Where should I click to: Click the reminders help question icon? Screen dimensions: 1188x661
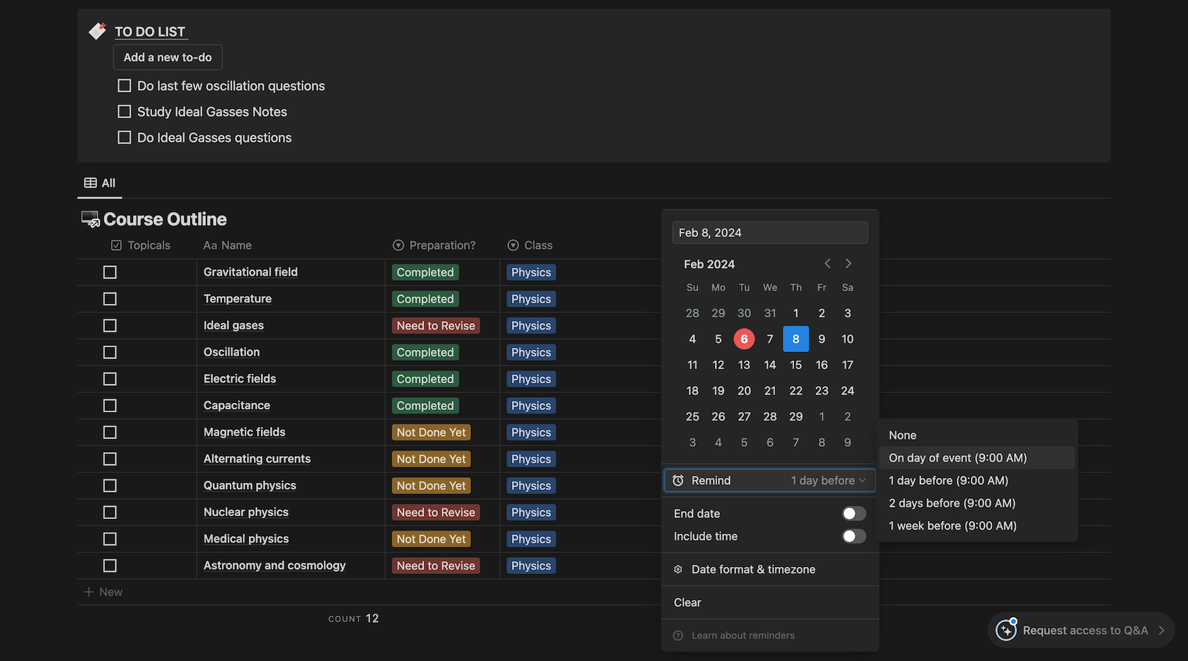click(678, 636)
